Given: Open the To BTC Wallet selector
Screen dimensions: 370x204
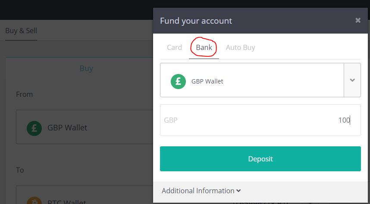Looking at the screenshot, I should [x=85, y=195].
